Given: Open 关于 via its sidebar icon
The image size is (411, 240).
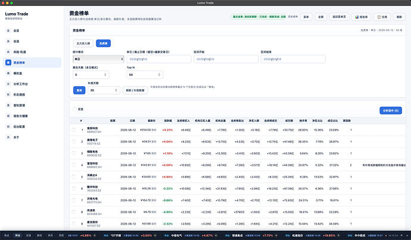Looking at the screenshot, I should pos(8,137).
